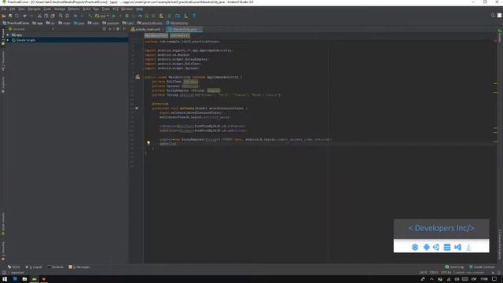Open the Windows Start menu

(5, 279)
